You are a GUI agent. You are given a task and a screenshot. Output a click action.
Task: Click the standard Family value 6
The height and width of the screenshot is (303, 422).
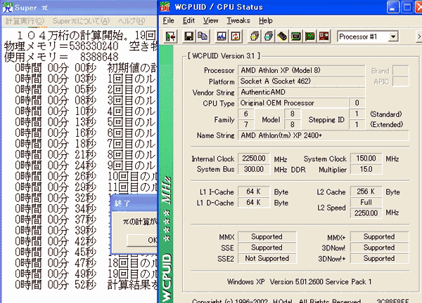point(245,114)
